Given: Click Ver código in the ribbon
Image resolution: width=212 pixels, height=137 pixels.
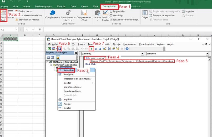Looking at the screenshot, I should (117, 16).
